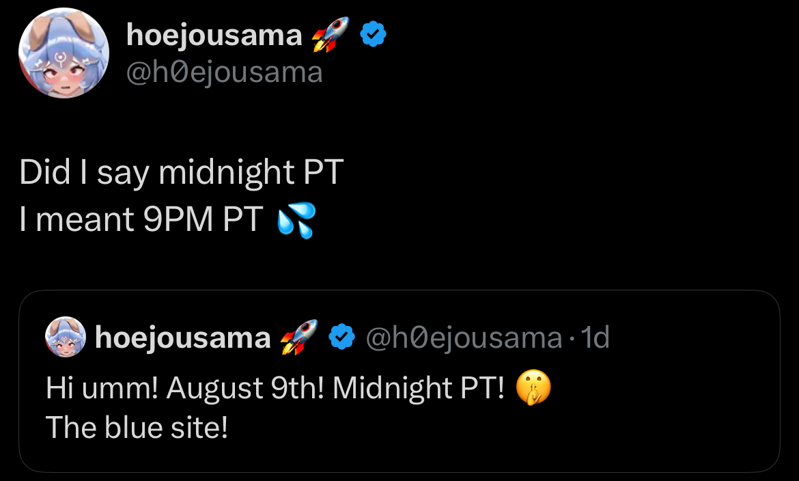
Task: Click "The blue site!" in the quoted post
Action: click(136, 428)
